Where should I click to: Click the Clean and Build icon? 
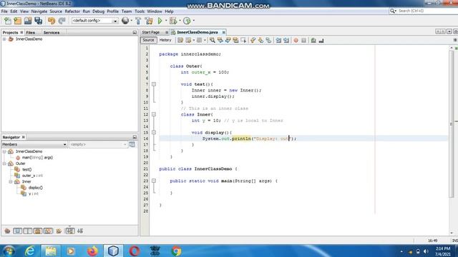point(149,21)
